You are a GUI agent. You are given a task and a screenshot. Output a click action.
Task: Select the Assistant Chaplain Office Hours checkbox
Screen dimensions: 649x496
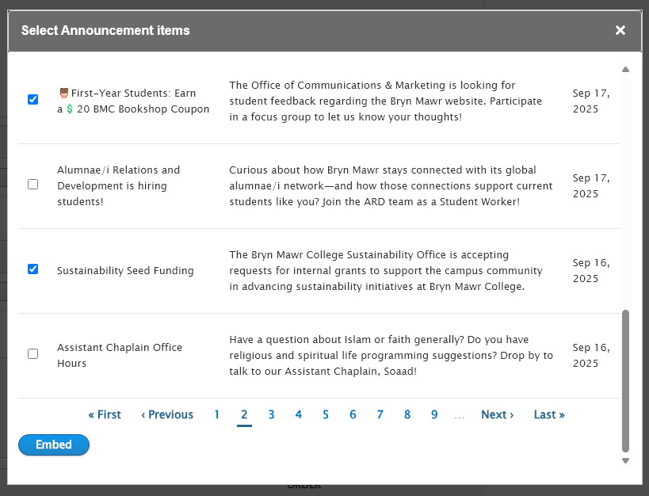coord(32,354)
